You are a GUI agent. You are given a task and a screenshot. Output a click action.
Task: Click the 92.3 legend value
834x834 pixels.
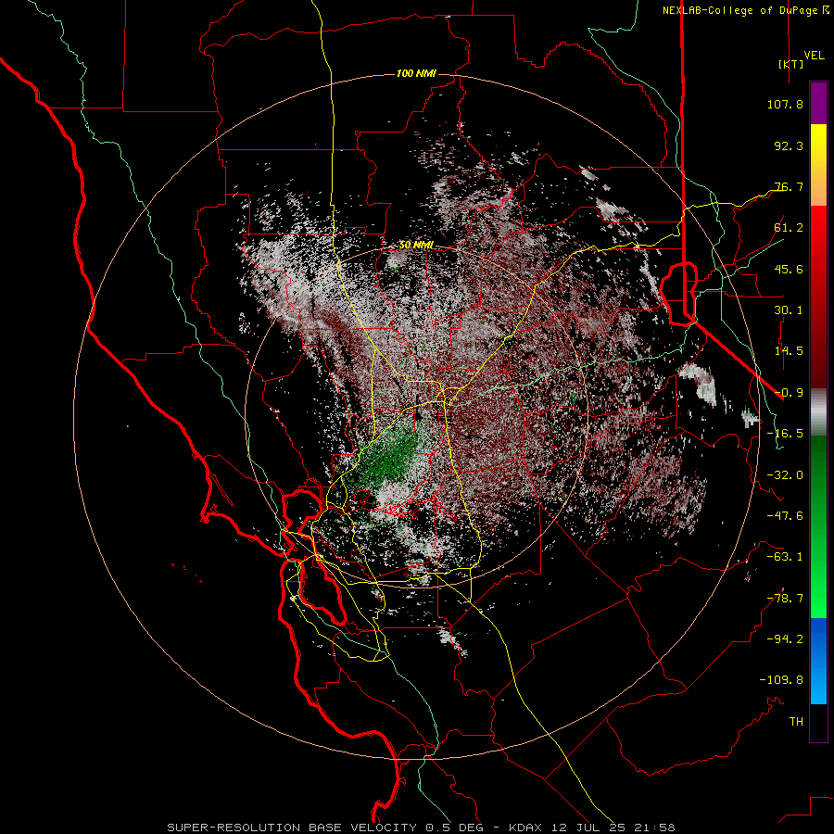click(789, 145)
